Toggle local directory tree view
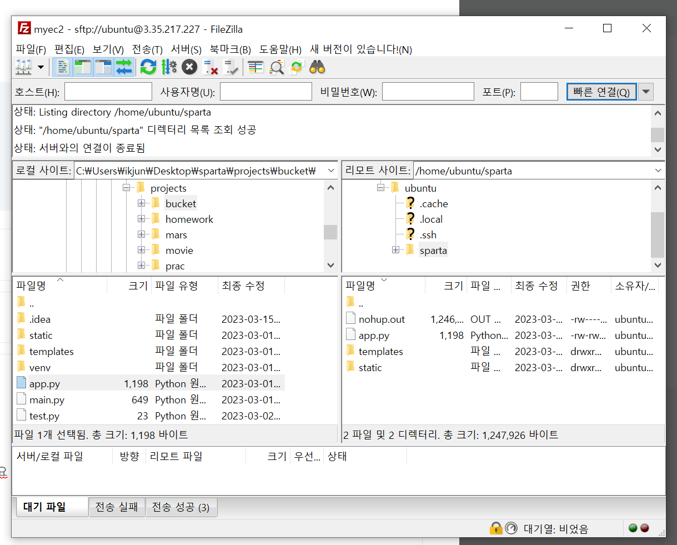Screen dimensions: 677x545 click(x=83, y=67)
